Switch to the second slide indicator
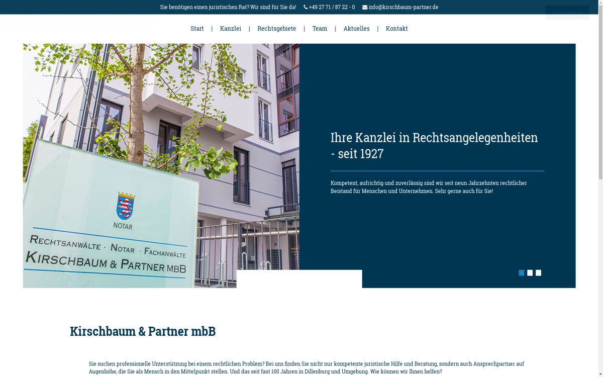Viewport: 603px width, 377px height. (x=530, y=273)
